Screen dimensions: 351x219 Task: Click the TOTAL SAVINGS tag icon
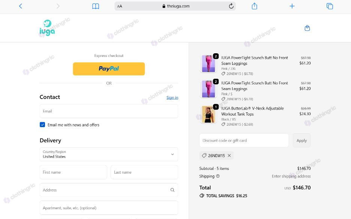(x=202, y=196)
